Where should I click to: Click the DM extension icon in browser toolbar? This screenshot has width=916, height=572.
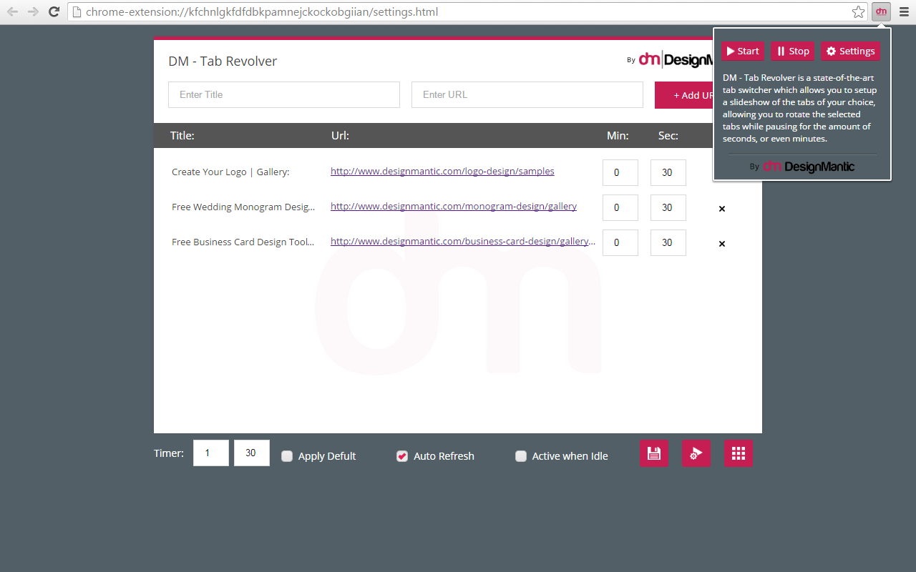[881, 11]
